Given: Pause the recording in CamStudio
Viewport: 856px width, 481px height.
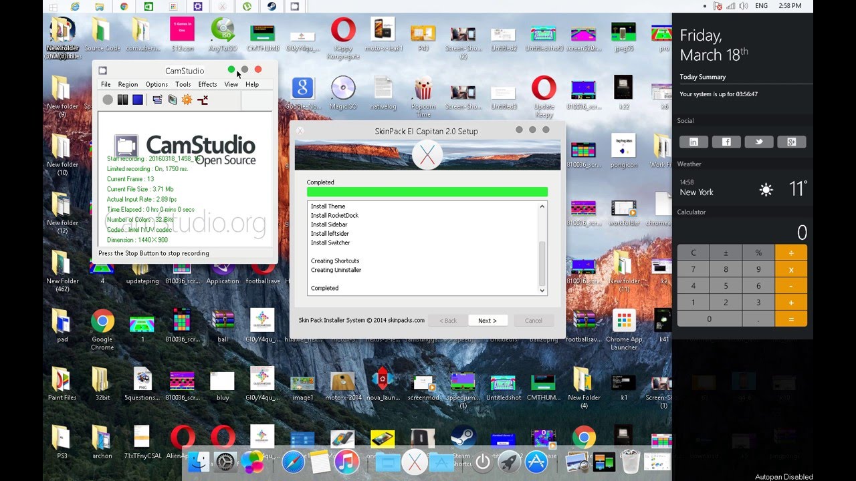Looking at the screenshot, I should click(x=122, y=100).
